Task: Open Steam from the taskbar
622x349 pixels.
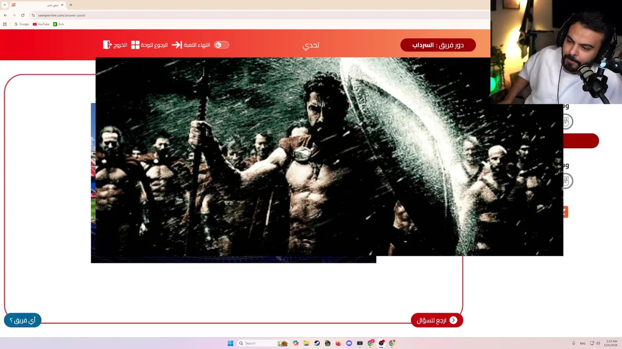Action: [x=317, y=343]
